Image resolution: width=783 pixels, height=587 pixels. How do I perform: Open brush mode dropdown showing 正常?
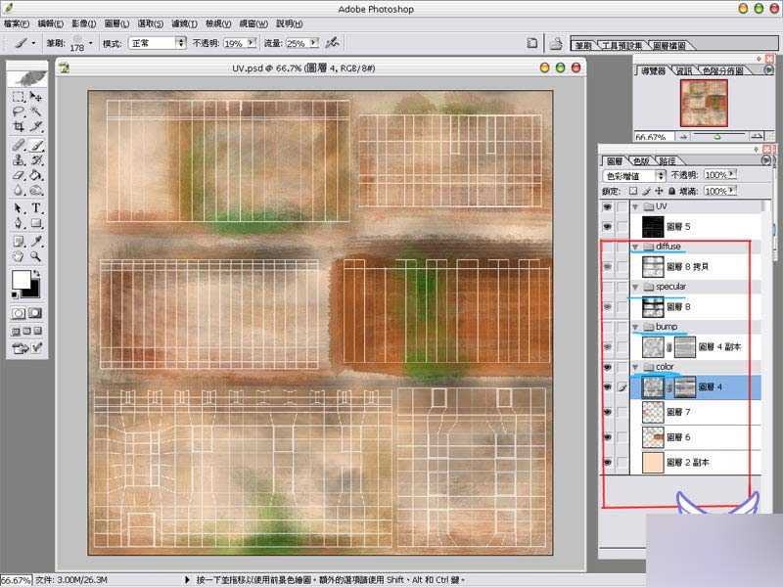158,43
